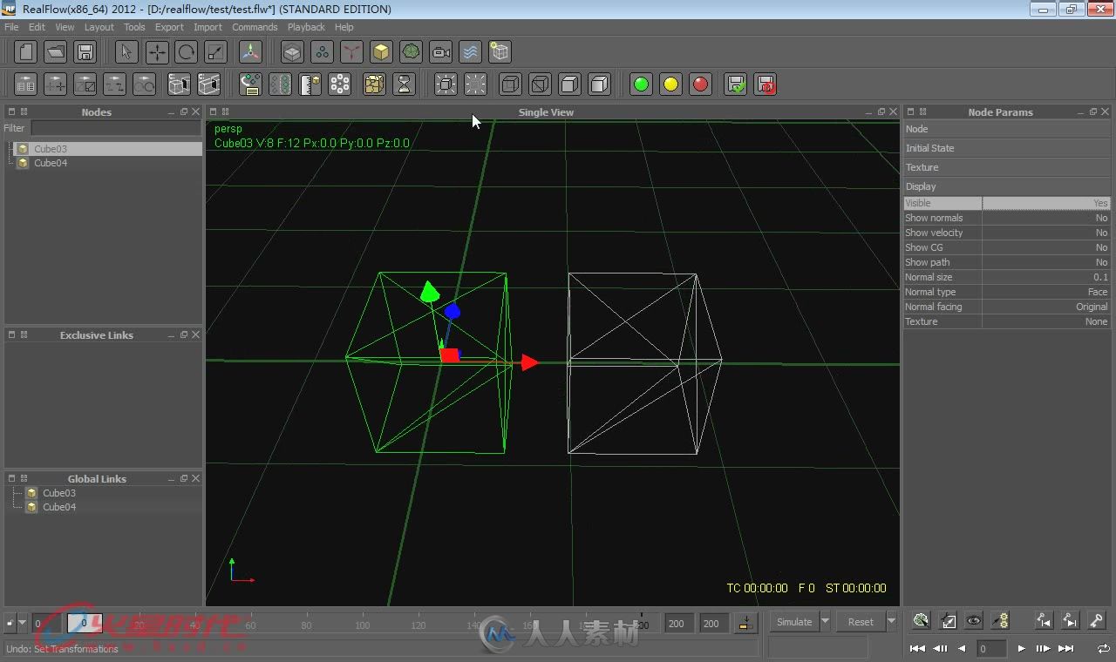Click the three-axis transform reference icon
The width and height of the screenshot is (1116, 662).
point(251,52)
